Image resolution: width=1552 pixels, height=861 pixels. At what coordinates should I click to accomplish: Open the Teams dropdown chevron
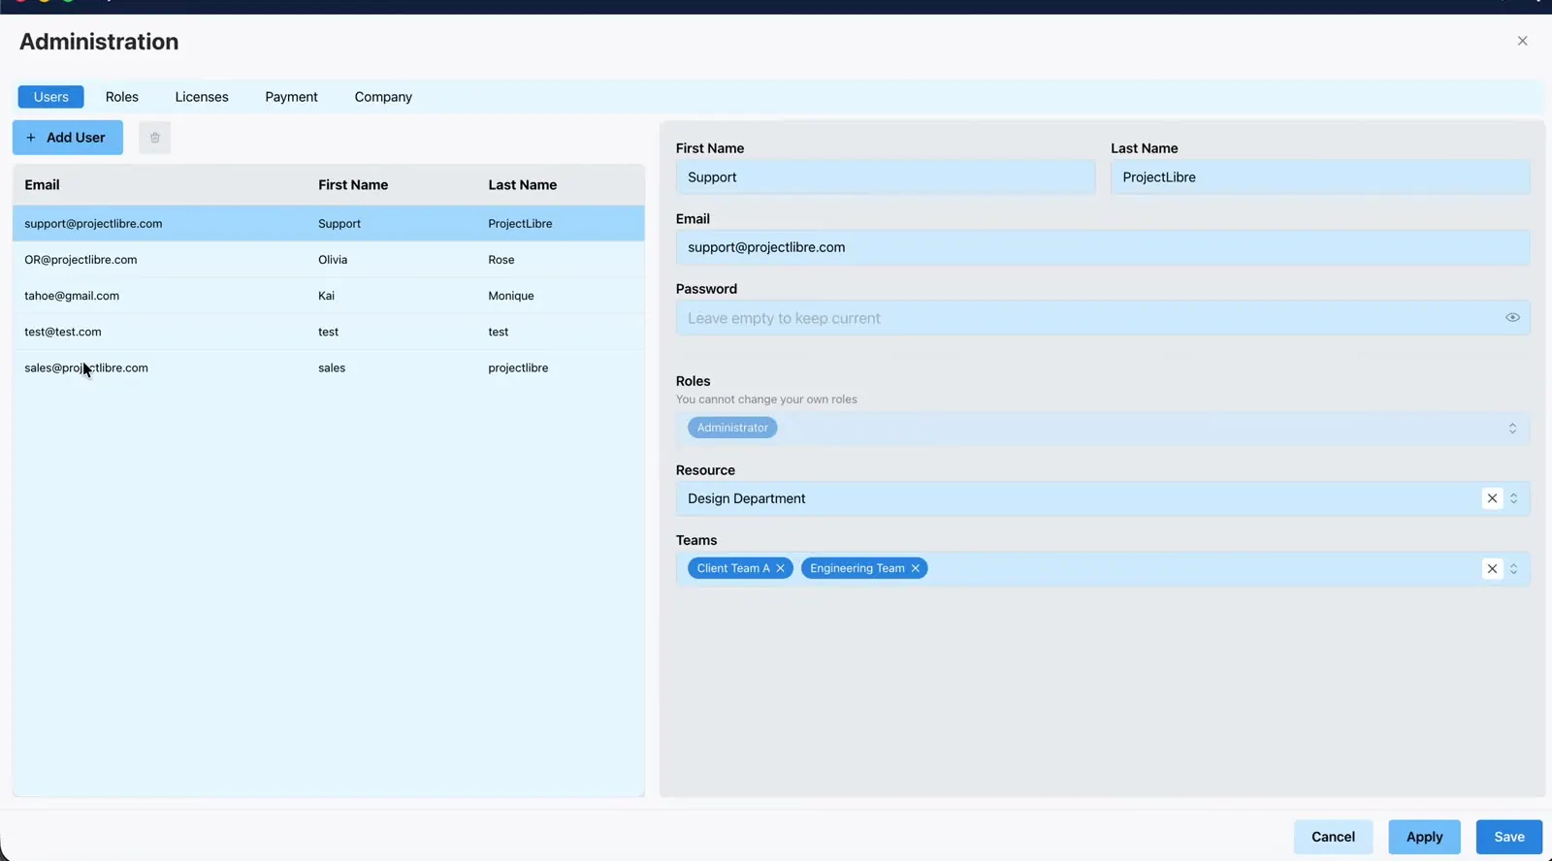(1513, 569)
